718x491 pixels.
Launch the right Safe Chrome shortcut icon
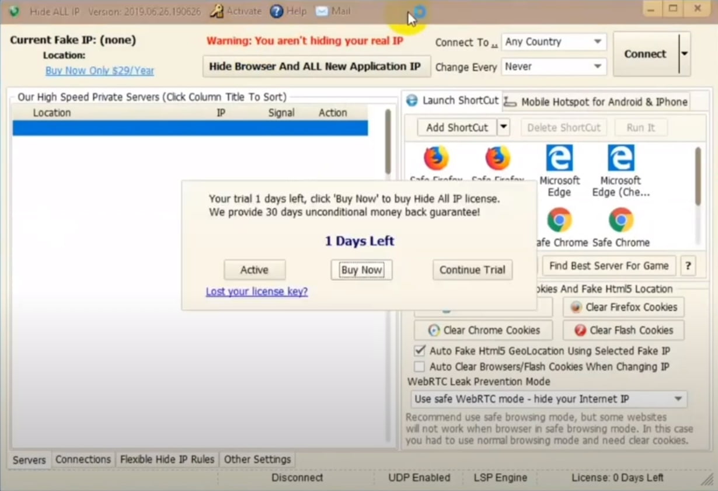621,220
